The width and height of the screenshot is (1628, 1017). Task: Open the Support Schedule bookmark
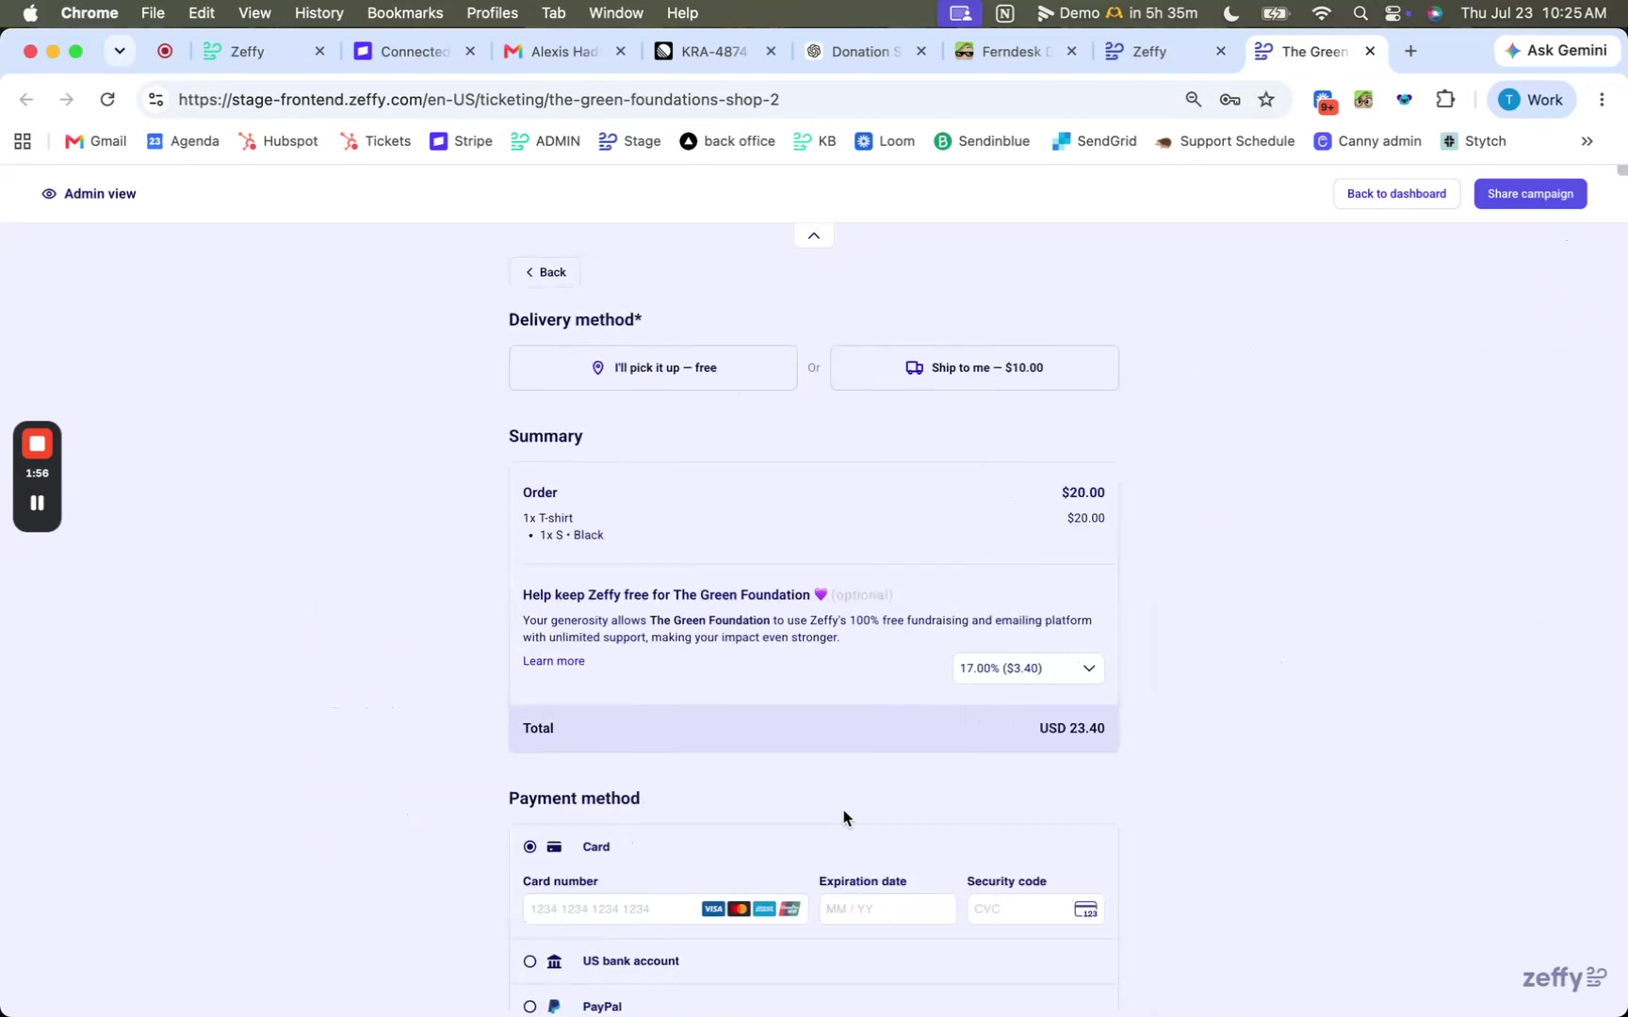[x=1225, y=141]
